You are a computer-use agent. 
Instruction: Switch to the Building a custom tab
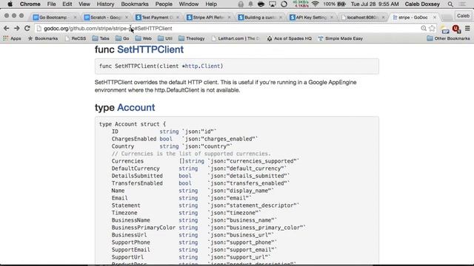[259, 18]
